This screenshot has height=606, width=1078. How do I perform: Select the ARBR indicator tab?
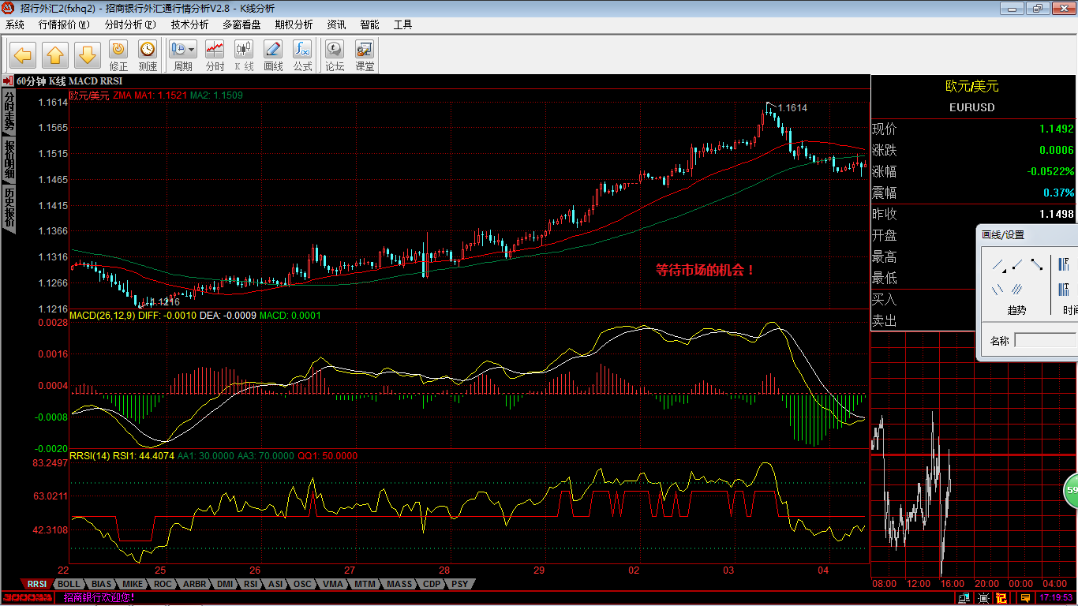point(194,584)
